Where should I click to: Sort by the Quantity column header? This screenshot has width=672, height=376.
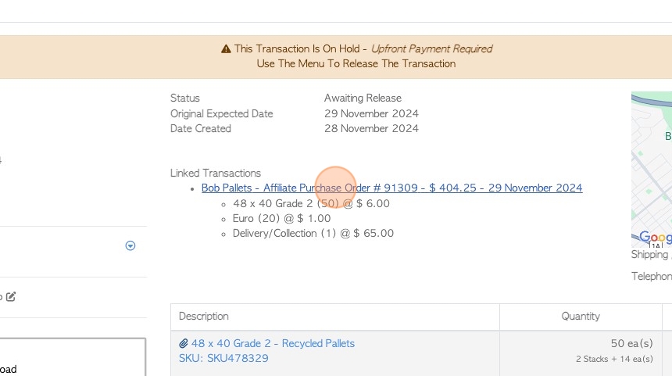point(581,317)
